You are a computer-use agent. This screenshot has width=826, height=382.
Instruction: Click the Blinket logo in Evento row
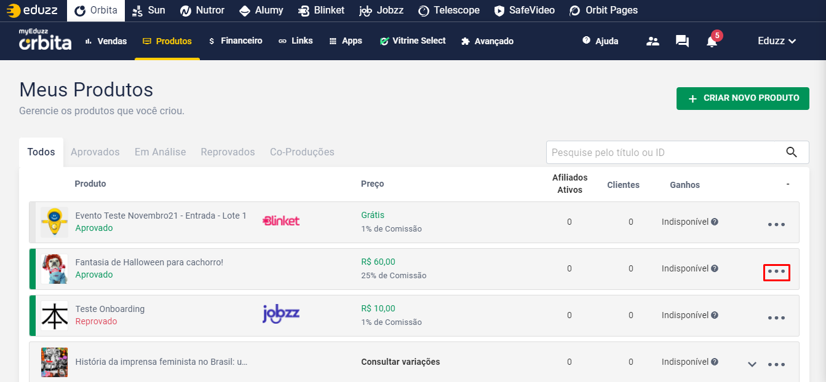click(x=281, y=221)
